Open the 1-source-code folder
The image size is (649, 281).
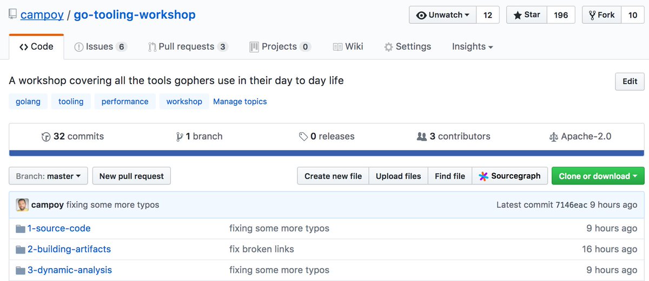[59, 229]
